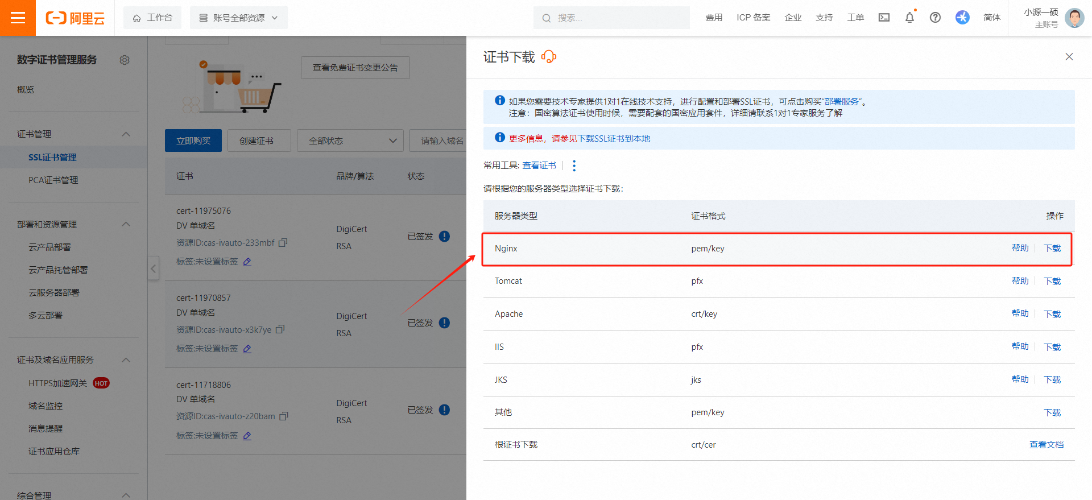The image size is (1092, 500).
Task: Open help for the Tomcat row
Action: tap(1020, 281)
